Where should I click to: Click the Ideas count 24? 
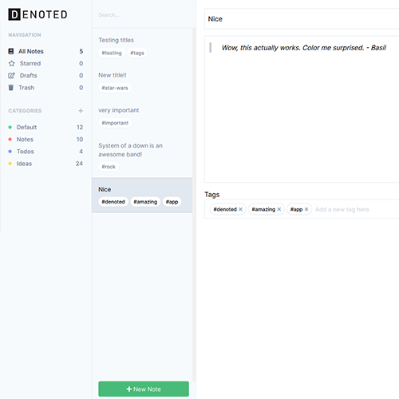click(79, 164)
